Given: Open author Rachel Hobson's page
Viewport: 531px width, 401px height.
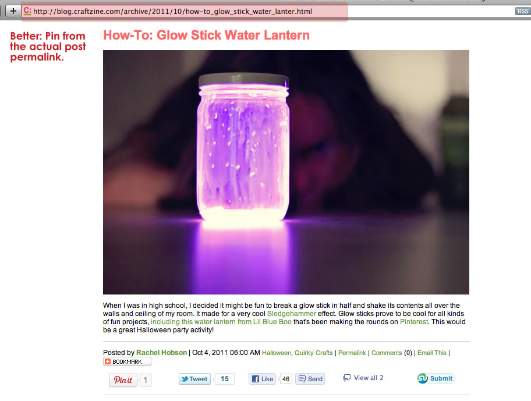Looking at the screenshot, I should [161, 353].
